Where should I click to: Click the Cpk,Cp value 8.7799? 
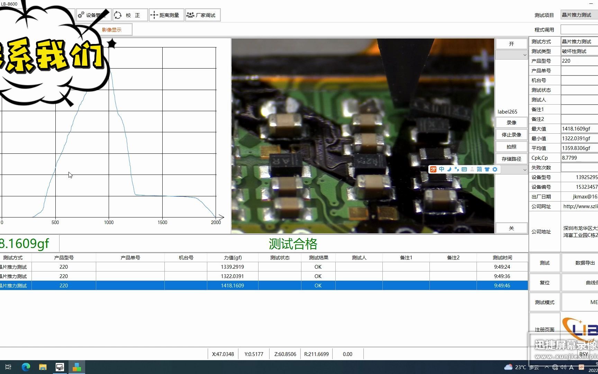coord(579,158)
